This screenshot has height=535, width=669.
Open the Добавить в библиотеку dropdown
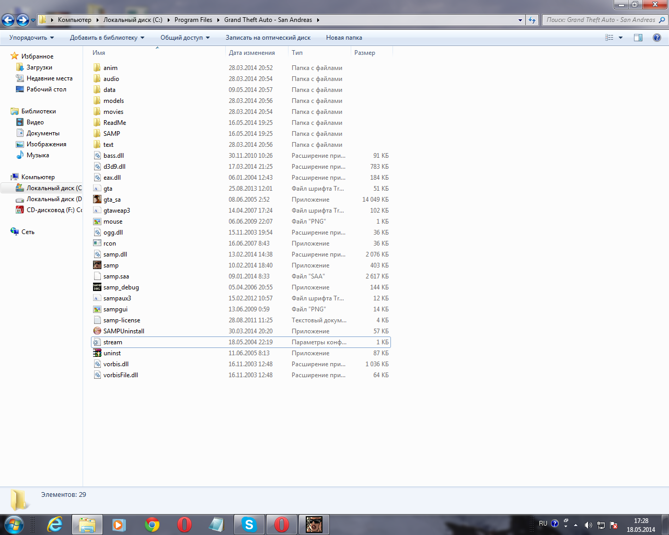[107, 38]
